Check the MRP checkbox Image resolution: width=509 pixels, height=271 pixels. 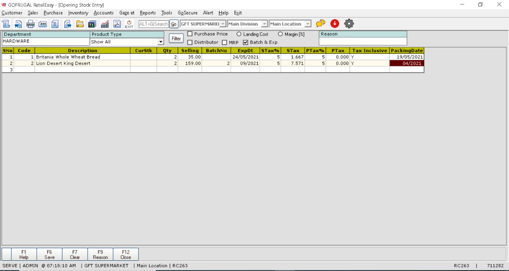(225, 42)
